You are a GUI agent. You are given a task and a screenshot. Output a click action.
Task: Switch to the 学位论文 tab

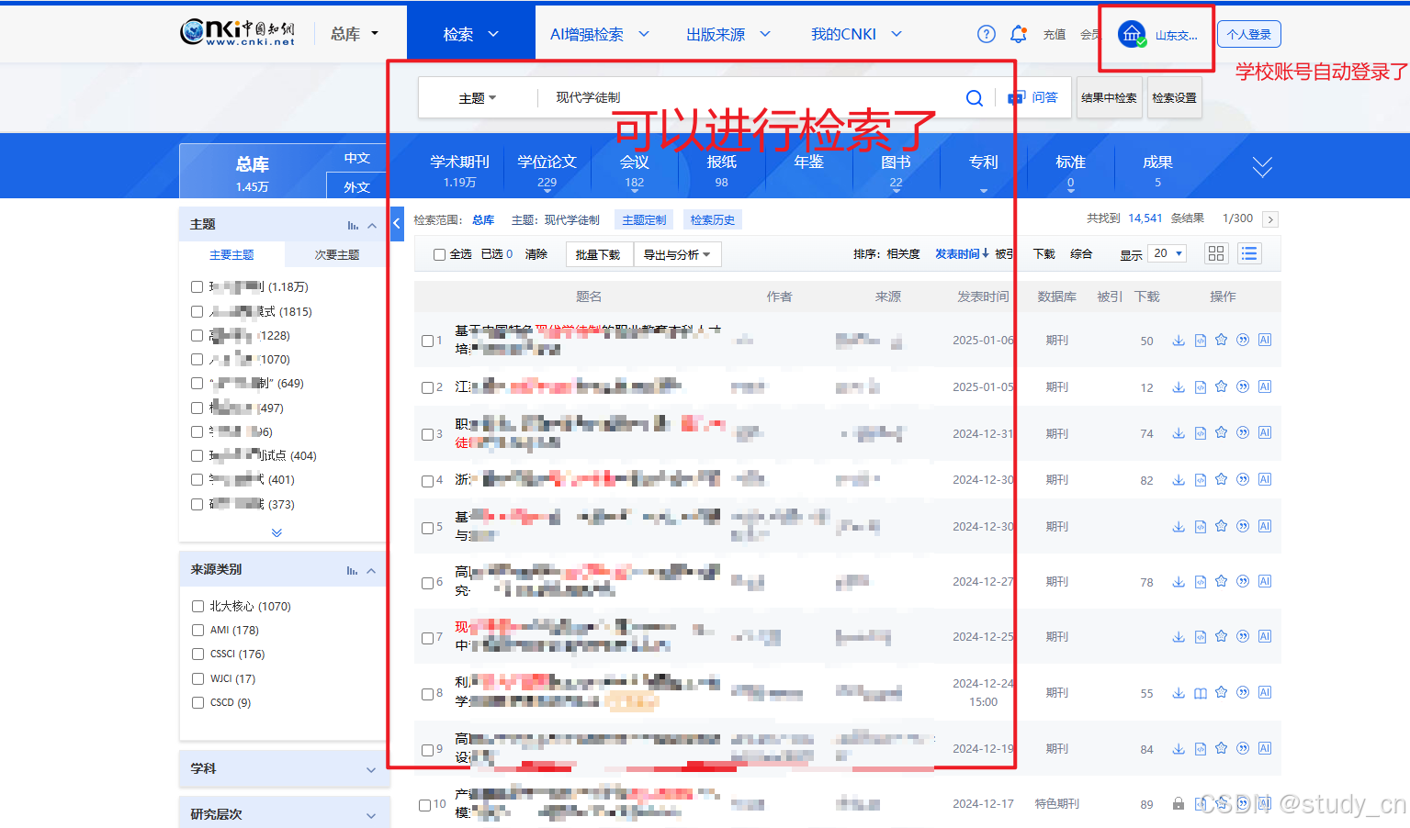547,170
